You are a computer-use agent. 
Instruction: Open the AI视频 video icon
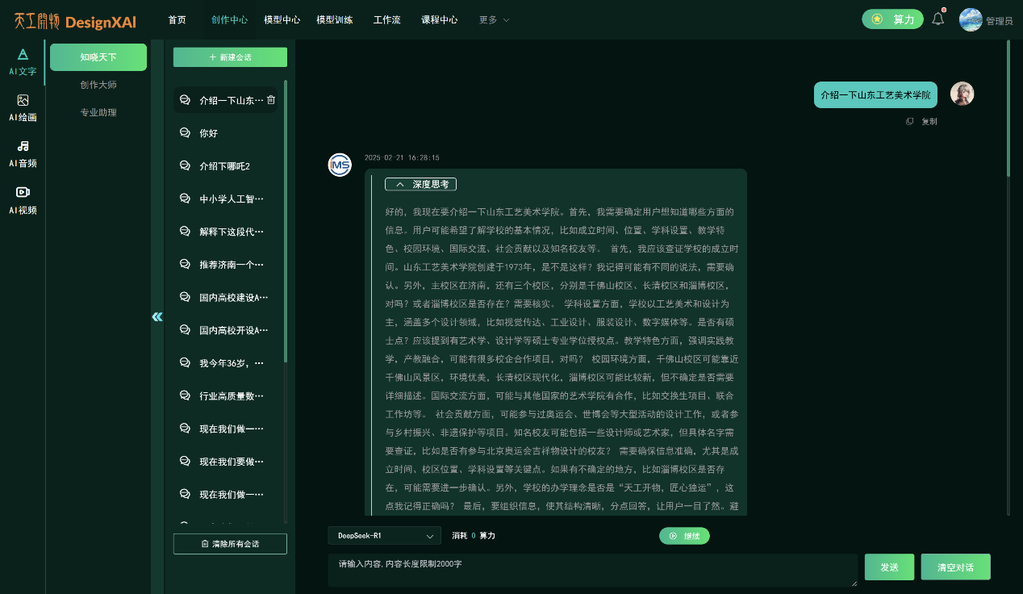point(23,193)
